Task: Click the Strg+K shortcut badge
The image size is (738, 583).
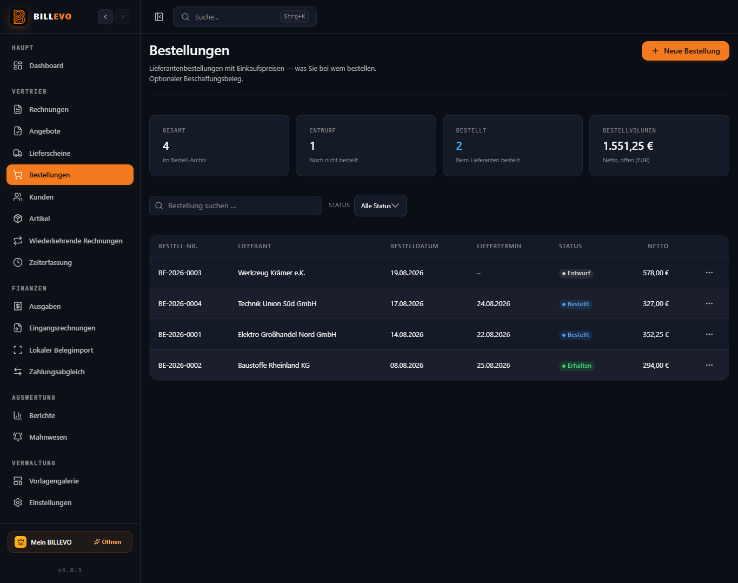Action: [295, 17]
